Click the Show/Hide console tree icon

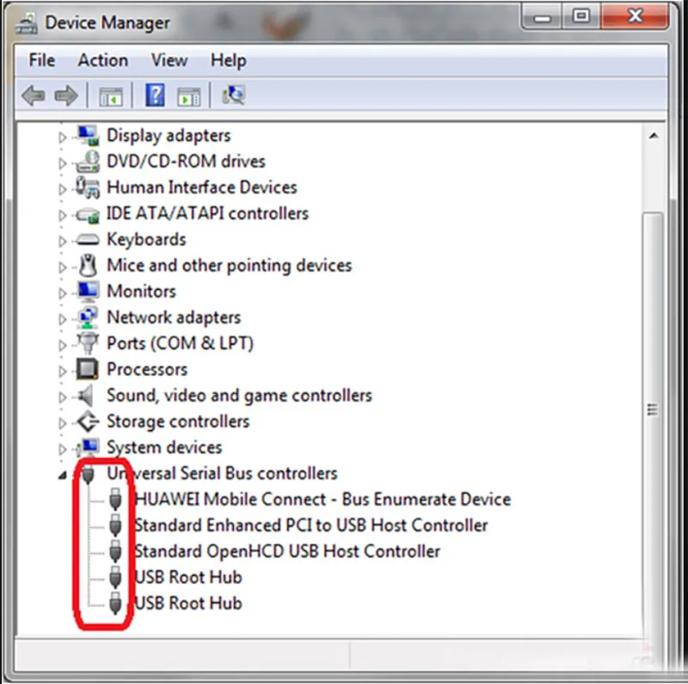(110, 96)
